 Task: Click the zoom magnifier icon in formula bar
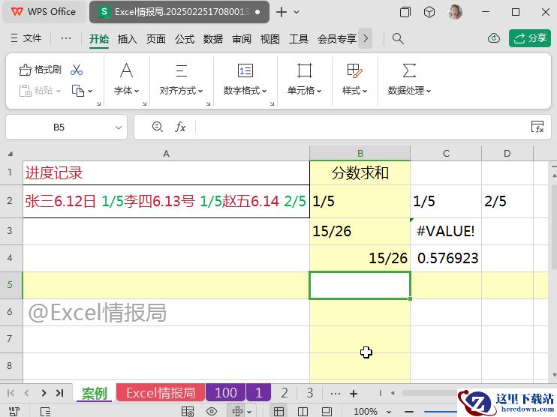tap(157, 127)
